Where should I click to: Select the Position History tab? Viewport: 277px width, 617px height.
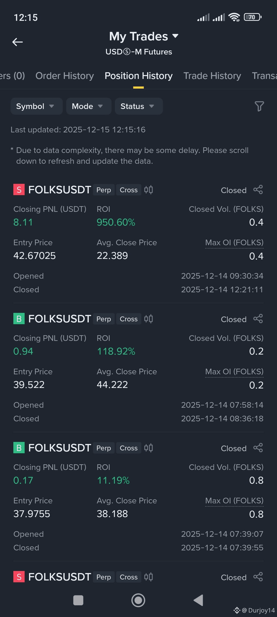click(138, 76)
